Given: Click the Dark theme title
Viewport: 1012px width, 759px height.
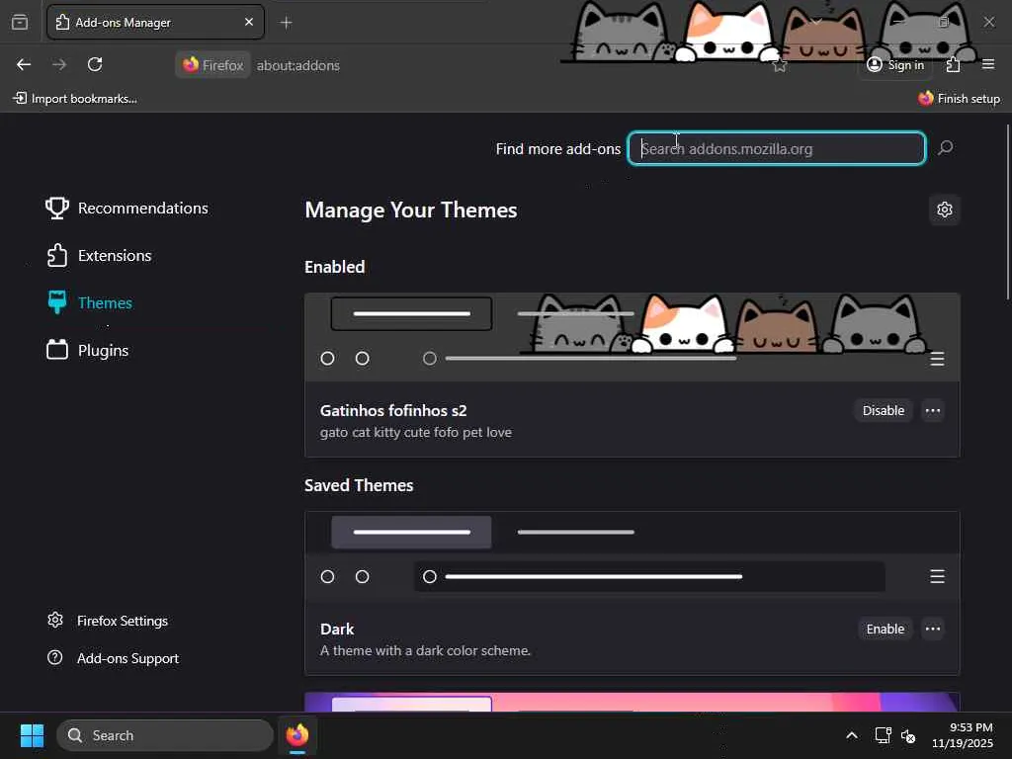Looking at the screenshot, I should point(337,629).
